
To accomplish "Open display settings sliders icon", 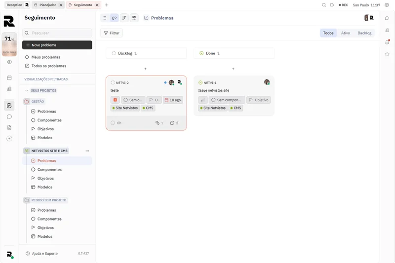I will [x=134, y=18].
